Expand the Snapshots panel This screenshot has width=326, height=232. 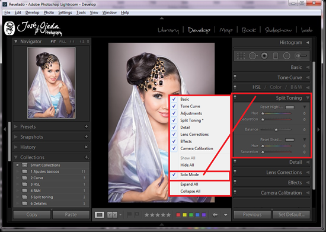pyautogui.click(x=16, y=136)
